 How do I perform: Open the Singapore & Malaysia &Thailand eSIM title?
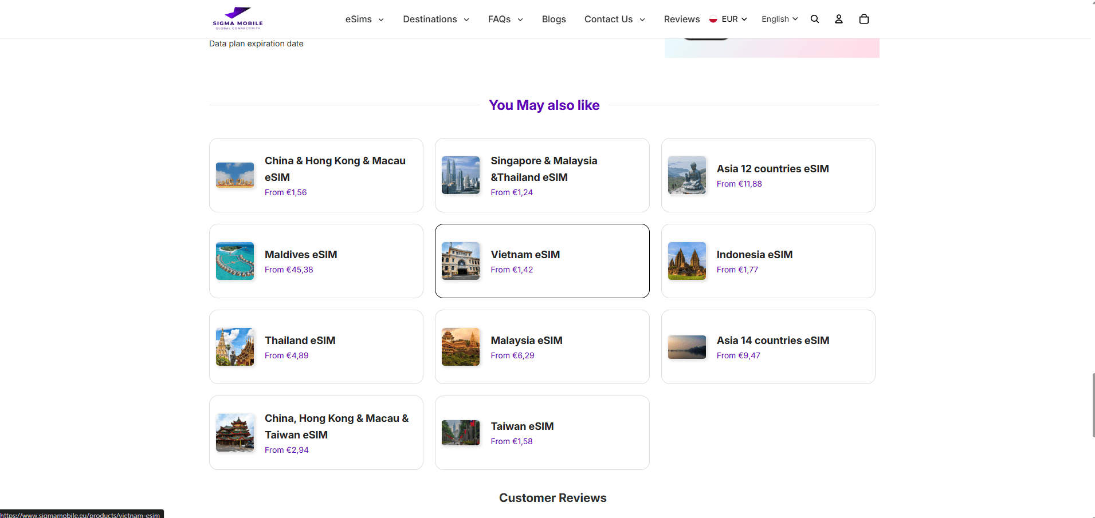[x=544, y=169]
